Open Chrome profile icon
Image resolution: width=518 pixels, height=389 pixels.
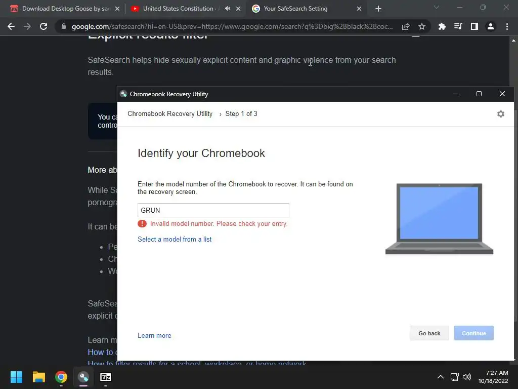tap(491, 26)
